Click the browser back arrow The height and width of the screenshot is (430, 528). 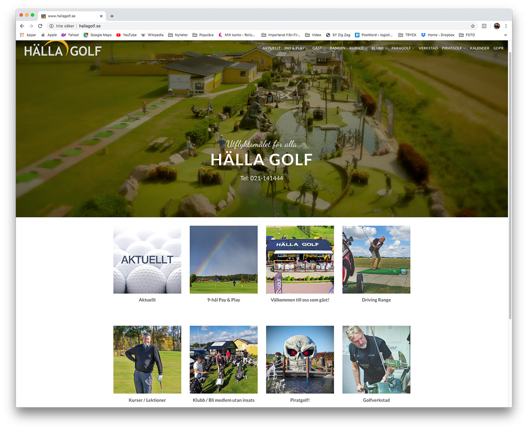22,26
